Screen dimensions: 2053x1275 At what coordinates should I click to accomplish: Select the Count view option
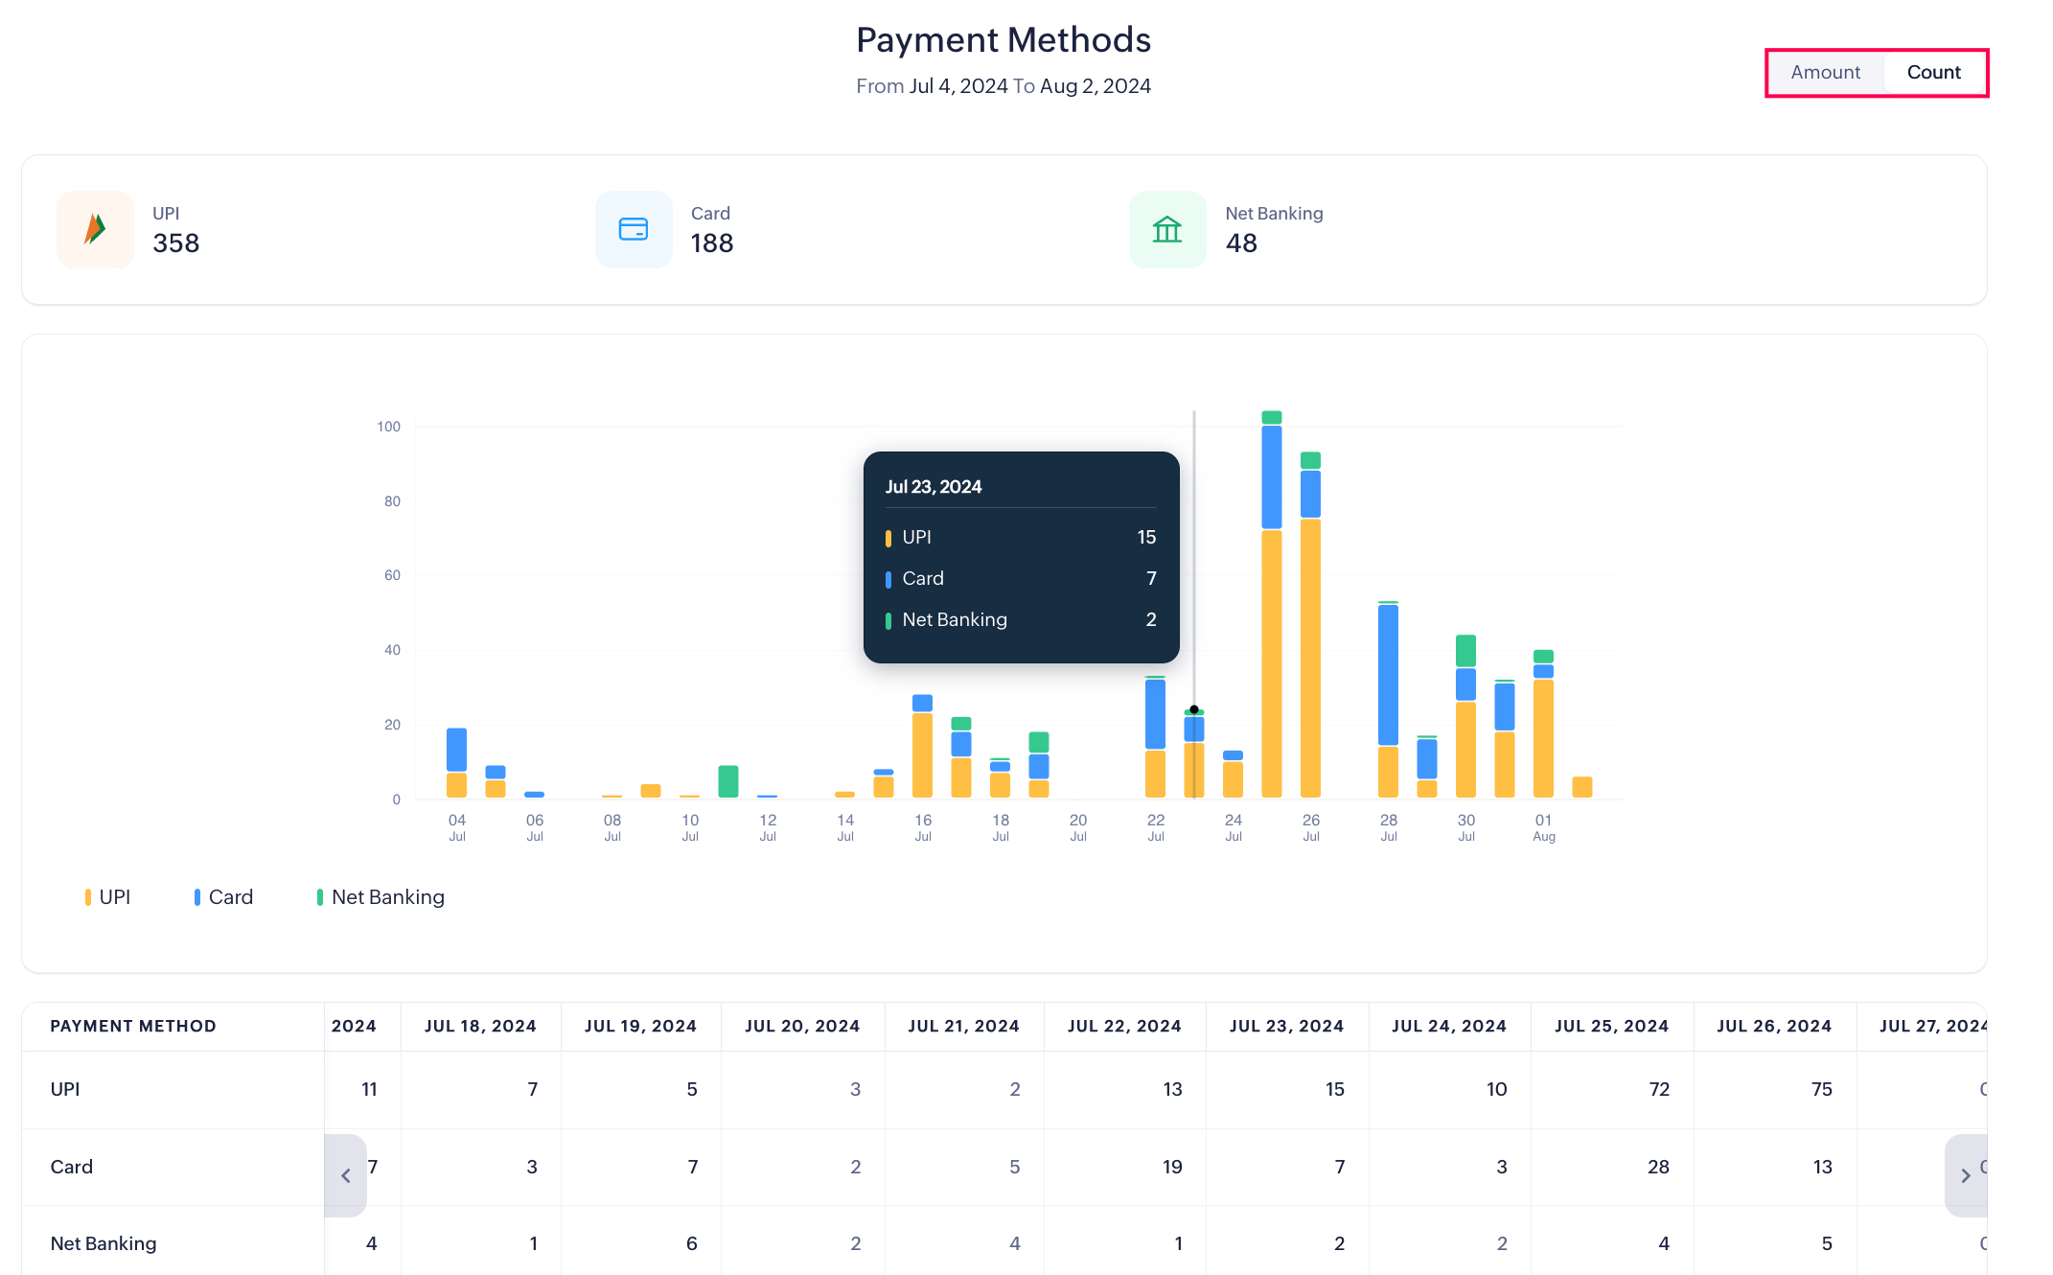point(1933,72)
